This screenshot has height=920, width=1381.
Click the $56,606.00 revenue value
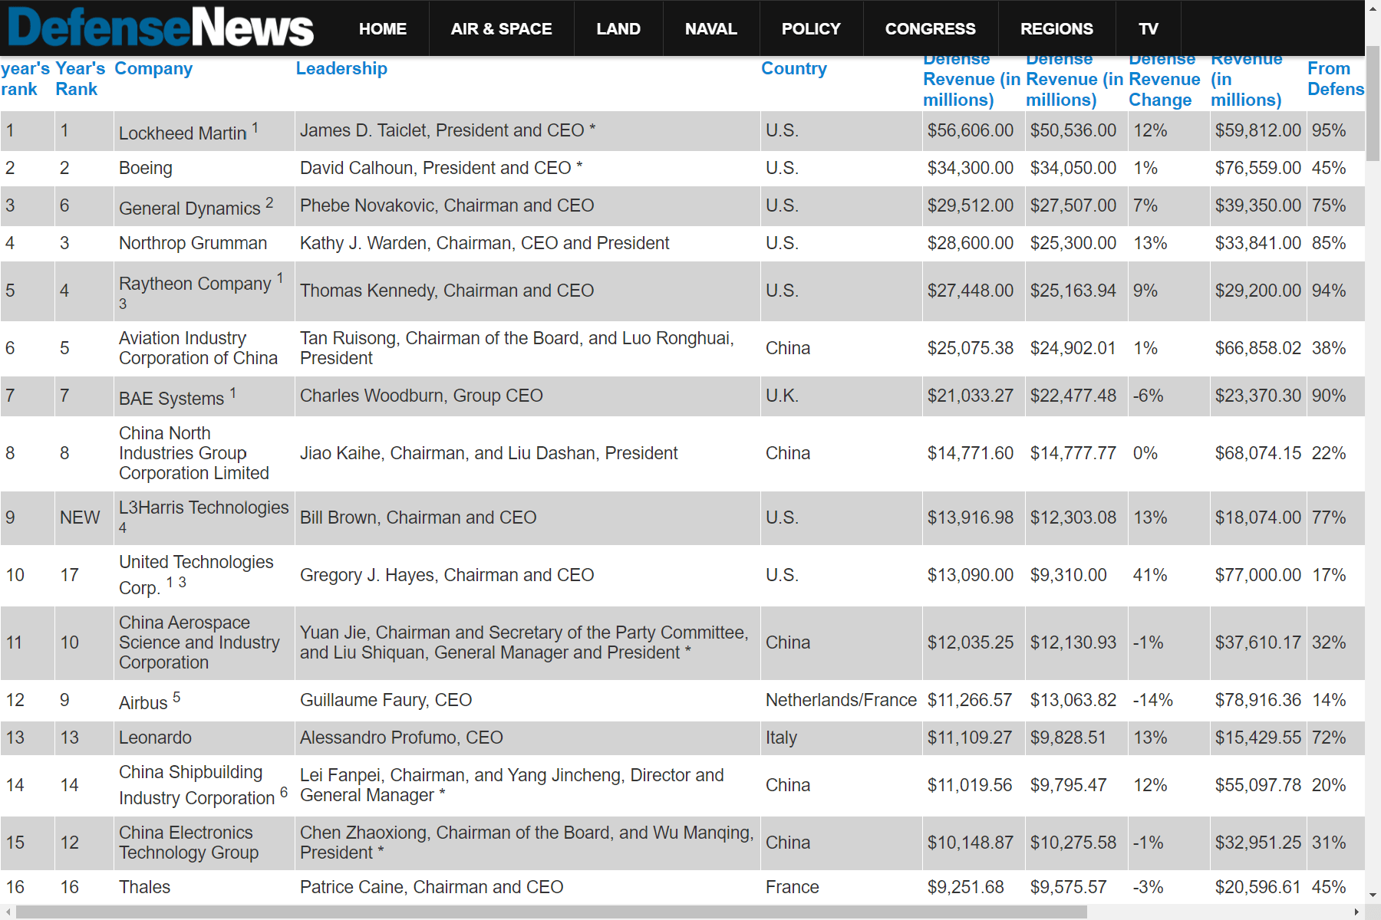(970, 130)
